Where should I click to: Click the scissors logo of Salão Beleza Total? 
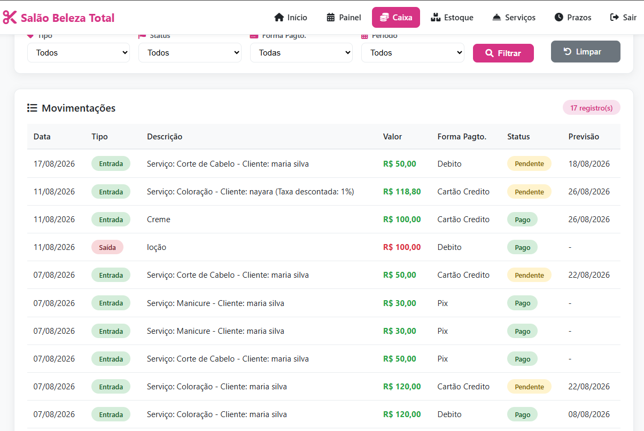coord(10,18)
